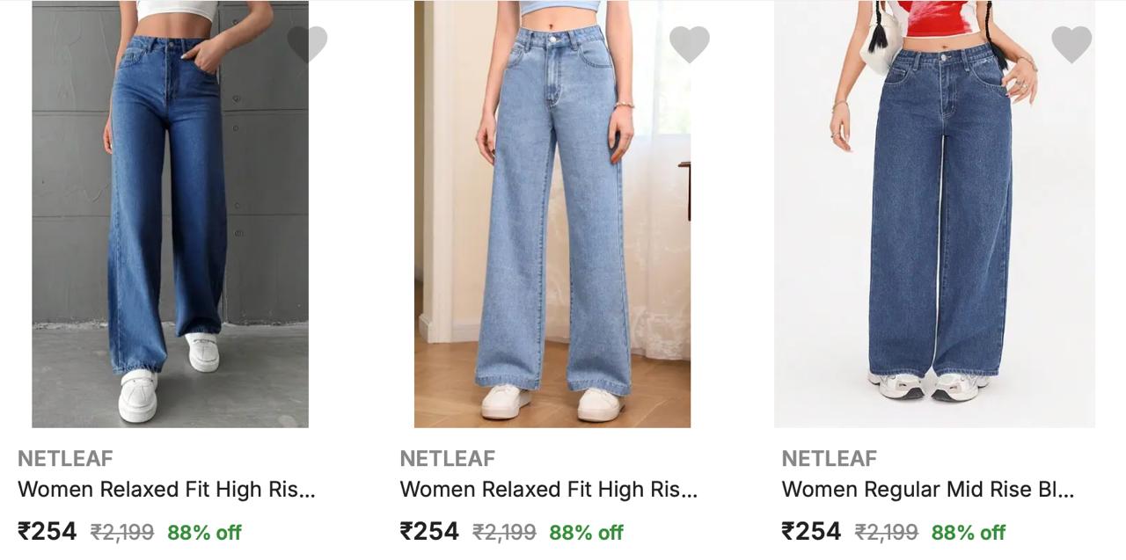Select NETLEAF brand under mid rise jeans
Screen dimensions: 1126x560
pyautogui.click(x=829, y=458)
